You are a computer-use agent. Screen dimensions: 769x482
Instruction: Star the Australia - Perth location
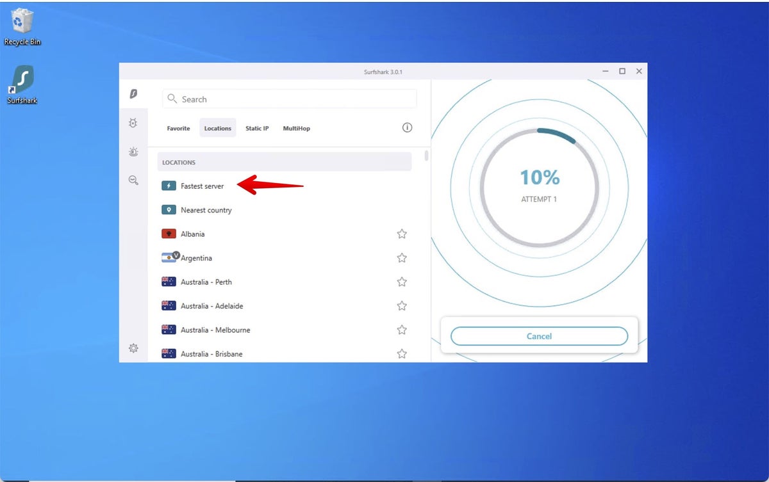[x=402, y=282]
